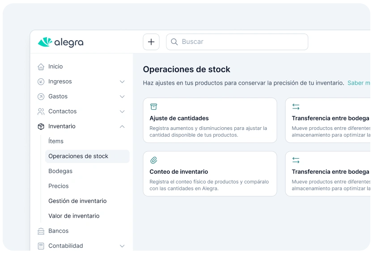Open Valor de inventario submenu
Screen dimensions: 373x254
[74, 216]
